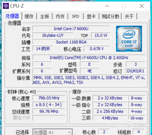
Task: Click the CPU-Z app icon in title bar
Action: tap(6, 6)
